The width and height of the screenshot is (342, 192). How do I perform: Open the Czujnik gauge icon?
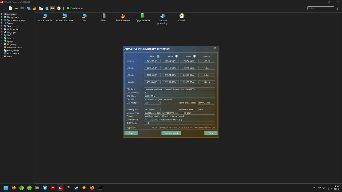pyautogui.click(x=182, y=18)
